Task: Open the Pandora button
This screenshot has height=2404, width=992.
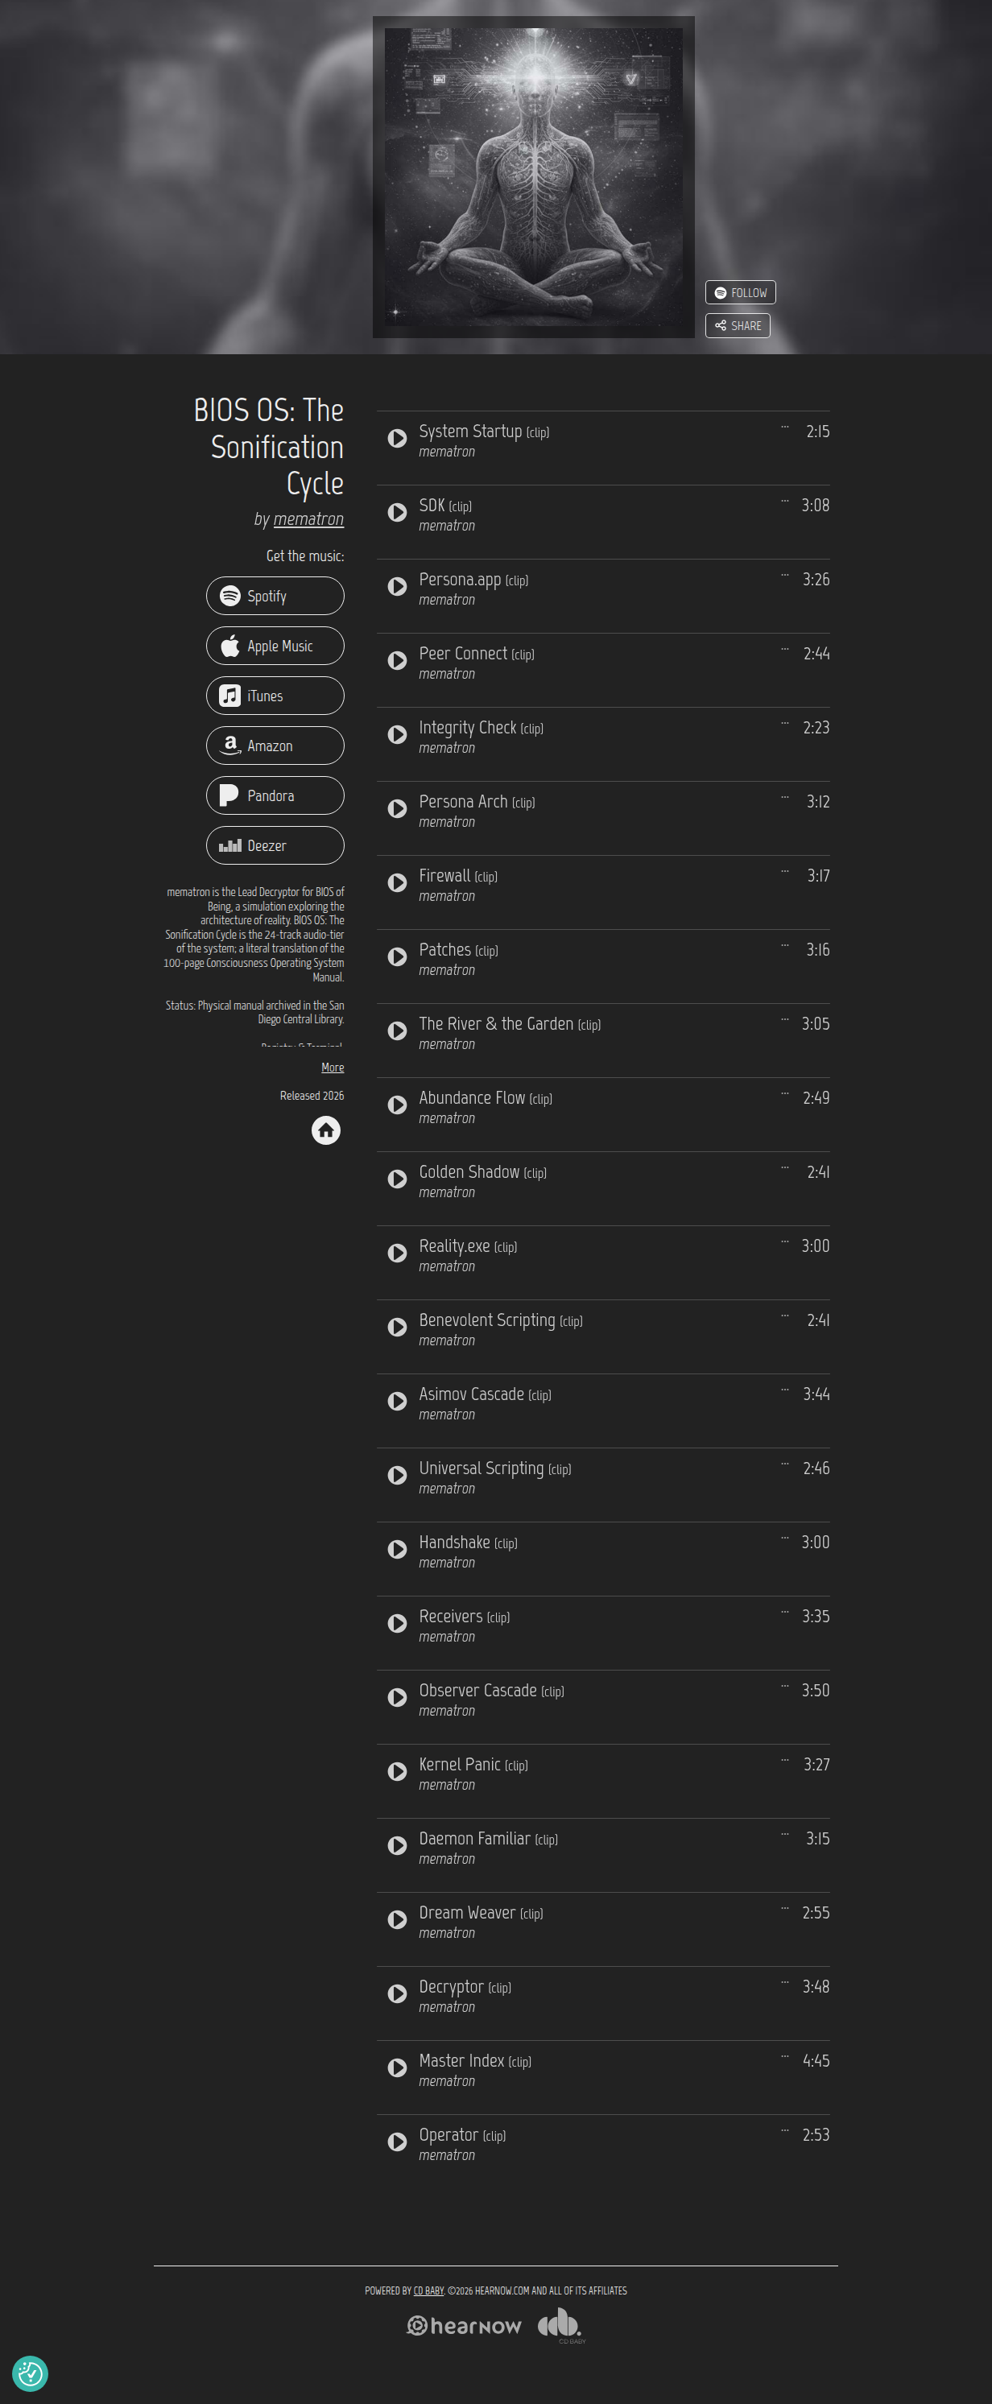Action: pos(275,795)
